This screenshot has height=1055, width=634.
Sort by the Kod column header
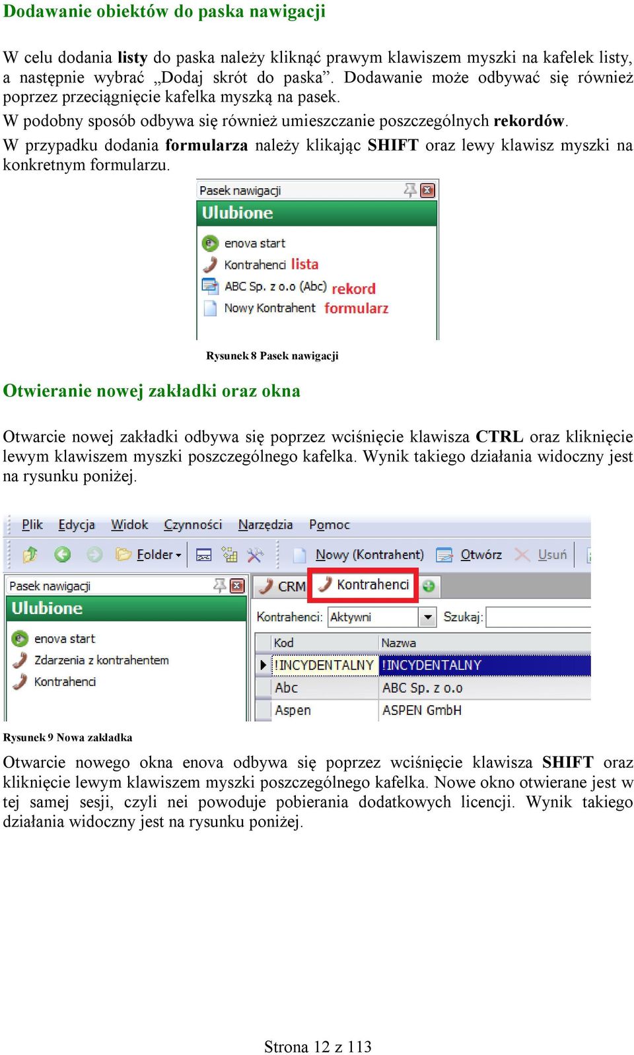[325, 642]
